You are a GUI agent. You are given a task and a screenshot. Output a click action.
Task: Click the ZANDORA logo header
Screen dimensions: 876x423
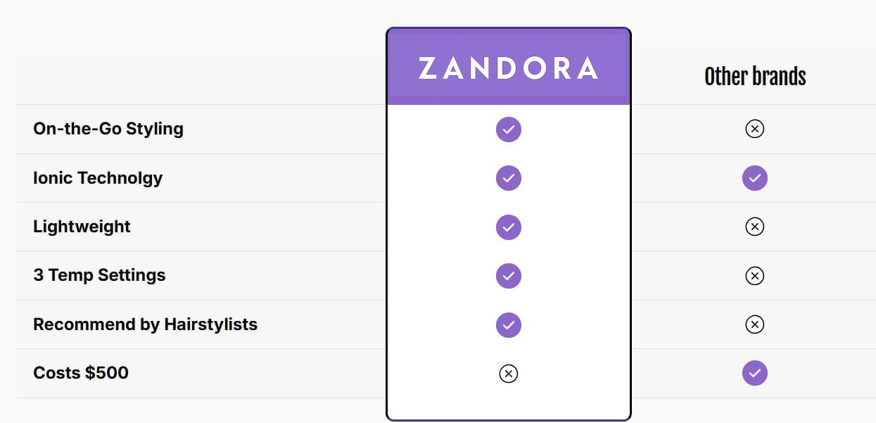click(508, 68)
